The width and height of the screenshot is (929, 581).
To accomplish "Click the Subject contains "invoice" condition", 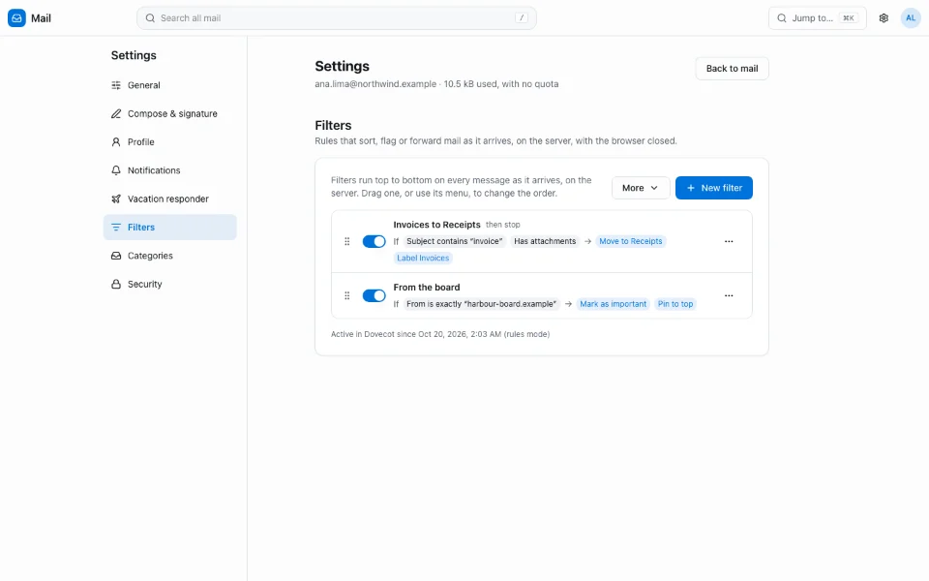I will [x=455, y=241].
